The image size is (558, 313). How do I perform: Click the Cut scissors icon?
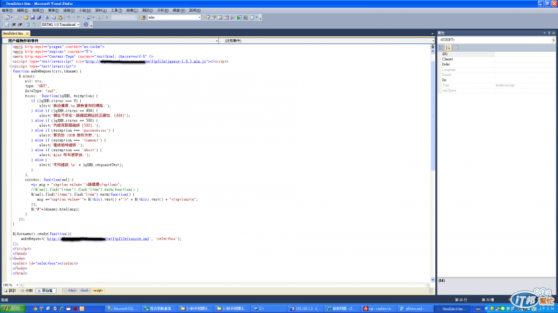coord(47,17)
